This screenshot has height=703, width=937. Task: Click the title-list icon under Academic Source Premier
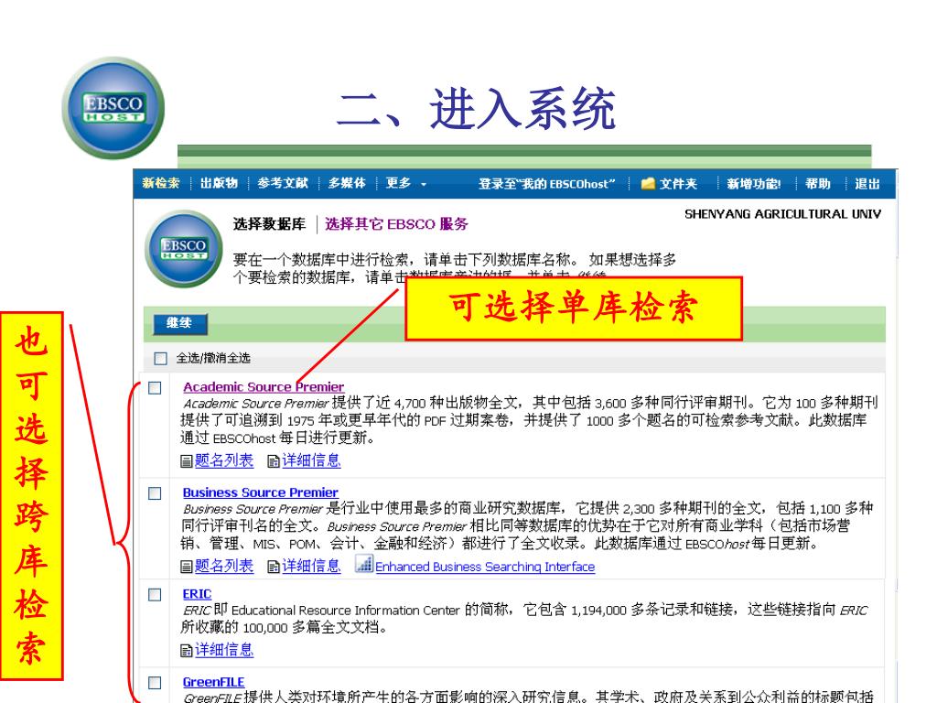(x=187, y=461)
